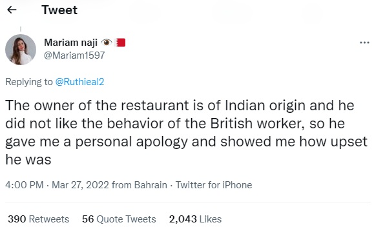View the 56 Quote Tweets list

[x=119, y=219]
